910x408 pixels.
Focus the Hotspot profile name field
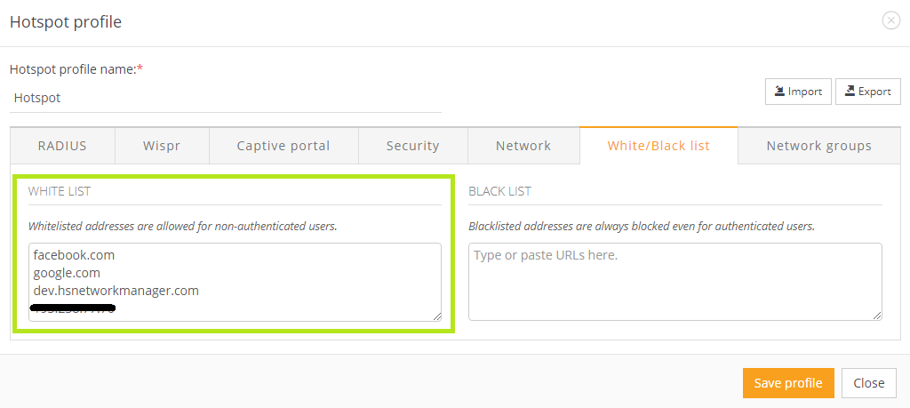pos(227,98)
